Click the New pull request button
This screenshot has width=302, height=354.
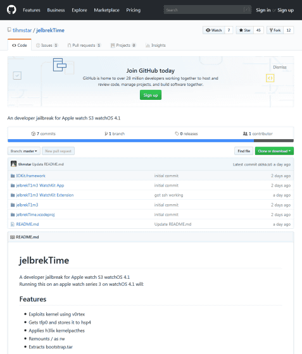point(58,151)
